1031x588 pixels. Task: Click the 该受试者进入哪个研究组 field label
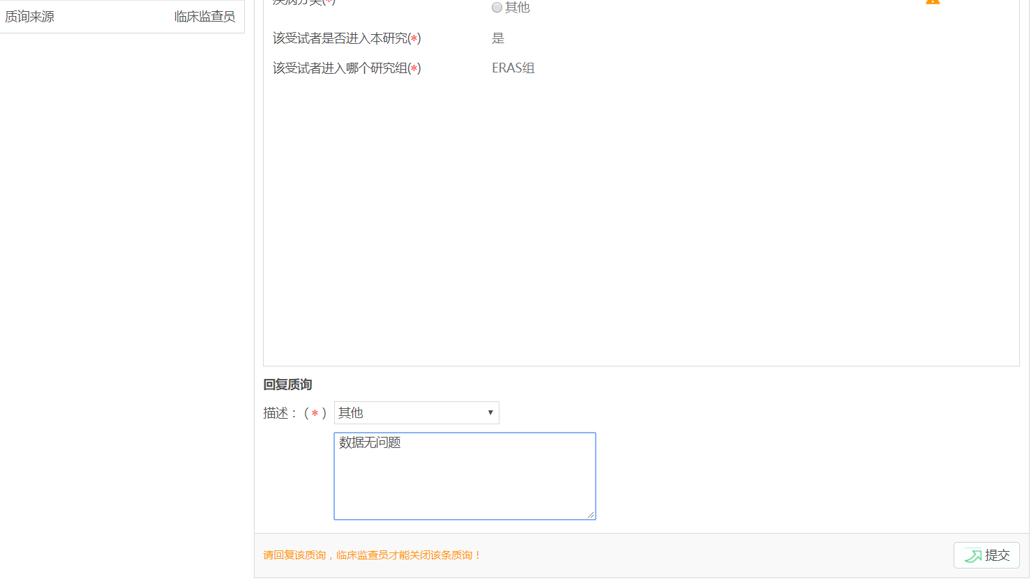tap(340, 68)
